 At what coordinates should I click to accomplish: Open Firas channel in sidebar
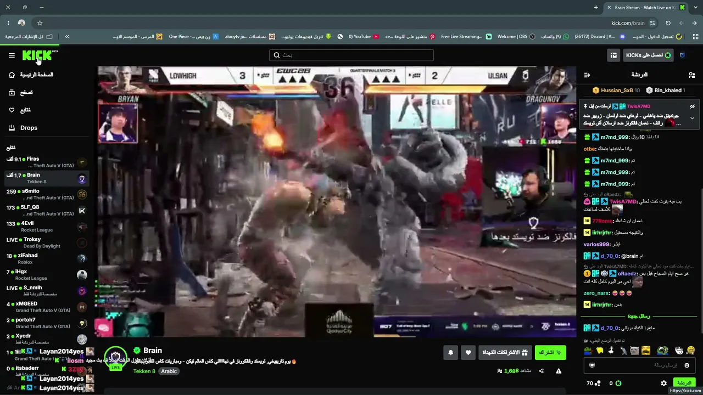47,162
